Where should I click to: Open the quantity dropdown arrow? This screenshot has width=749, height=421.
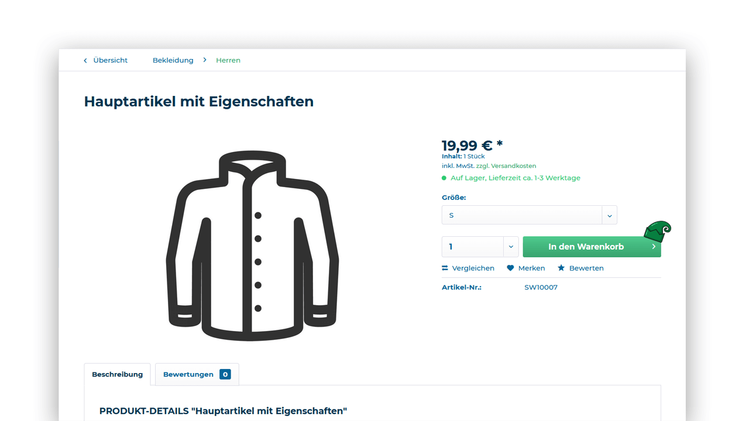pyautogui.click(x=511, y=247)
